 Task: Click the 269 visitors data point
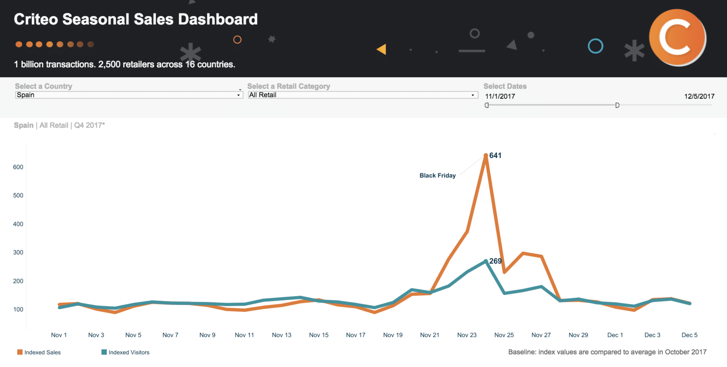486,261
